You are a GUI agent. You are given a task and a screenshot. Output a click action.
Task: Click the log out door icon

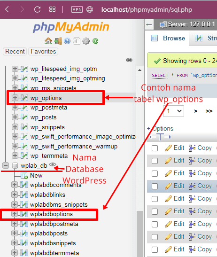point(58,41)
